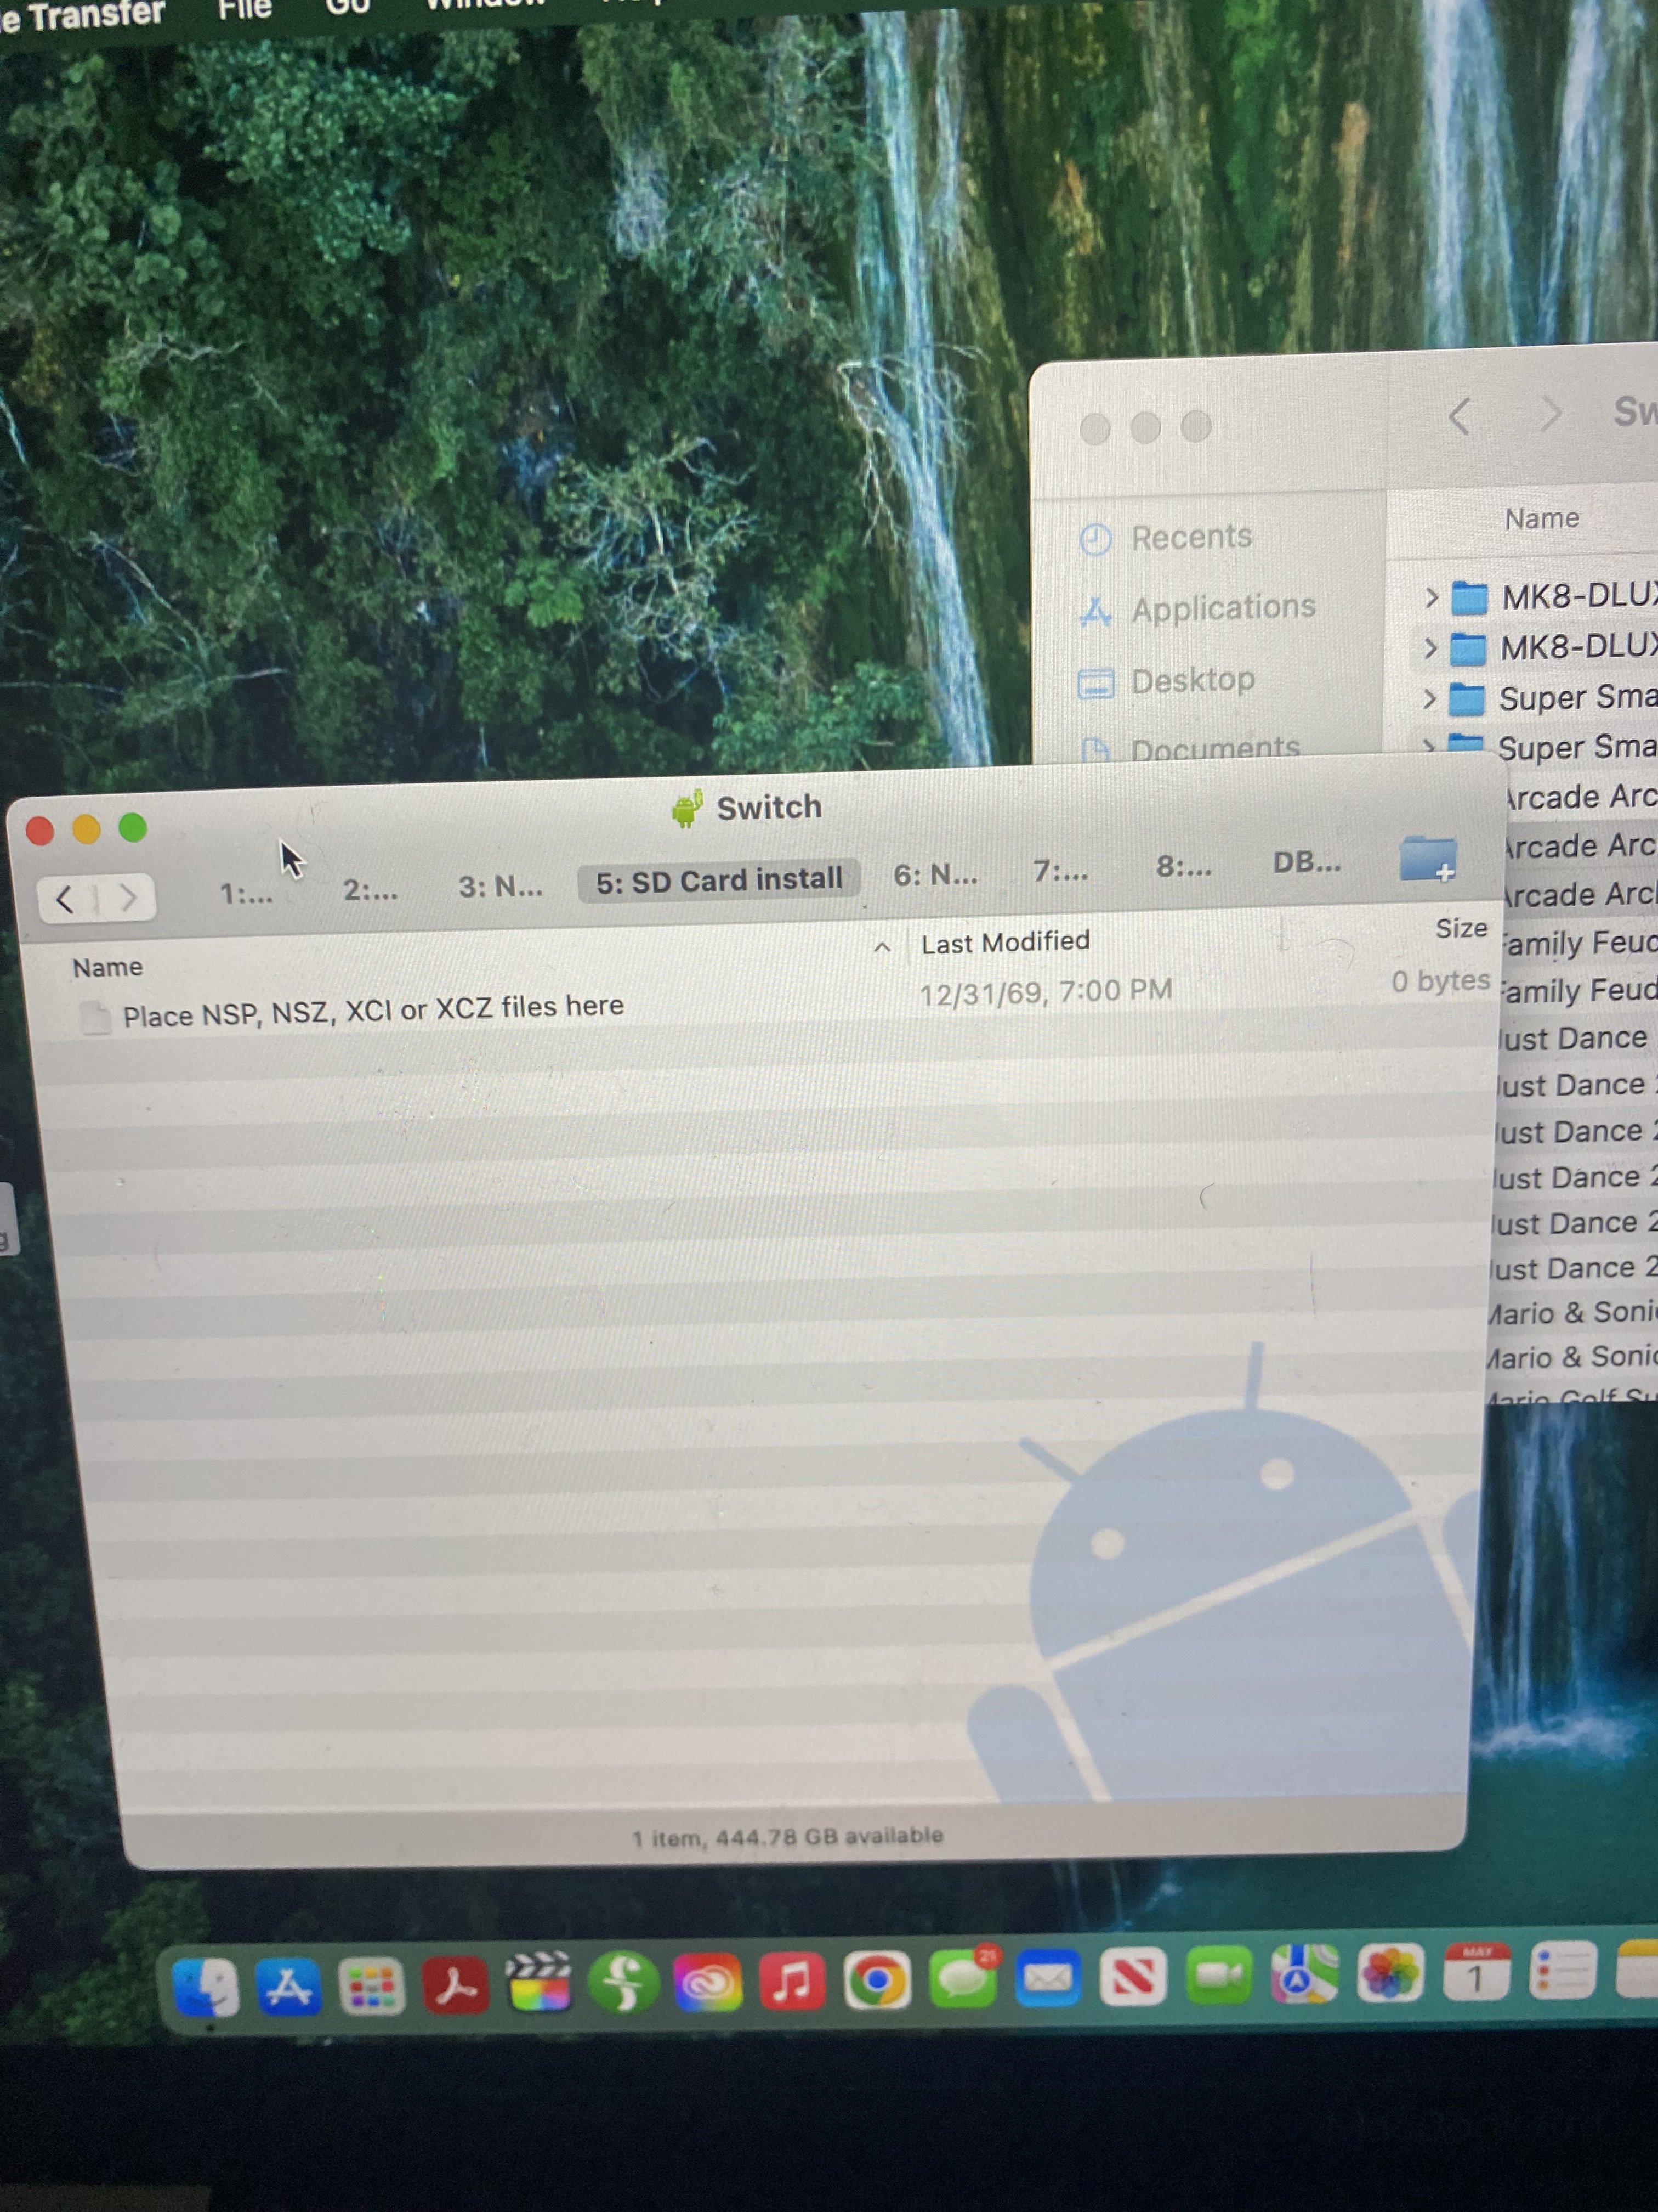Open Adobe Creative Cloud from the Dock

[708, 1981]
